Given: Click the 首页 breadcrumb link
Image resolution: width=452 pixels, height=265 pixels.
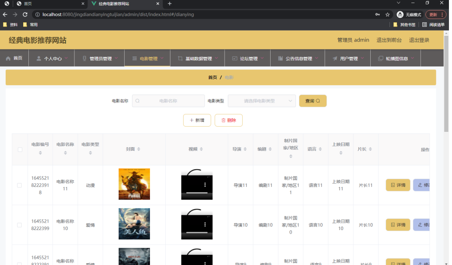Looking at the screenshot, I should [212, 77].
